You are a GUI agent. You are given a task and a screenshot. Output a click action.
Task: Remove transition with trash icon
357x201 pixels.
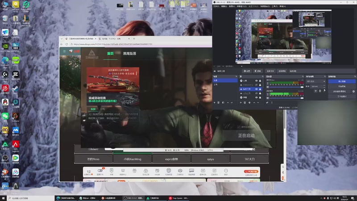click(320, 91)
